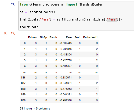Image resolution: width=134 pixels, height=112 pixels.
Task: Click Fare value -0.386671
Action: [x=66, y=77]
